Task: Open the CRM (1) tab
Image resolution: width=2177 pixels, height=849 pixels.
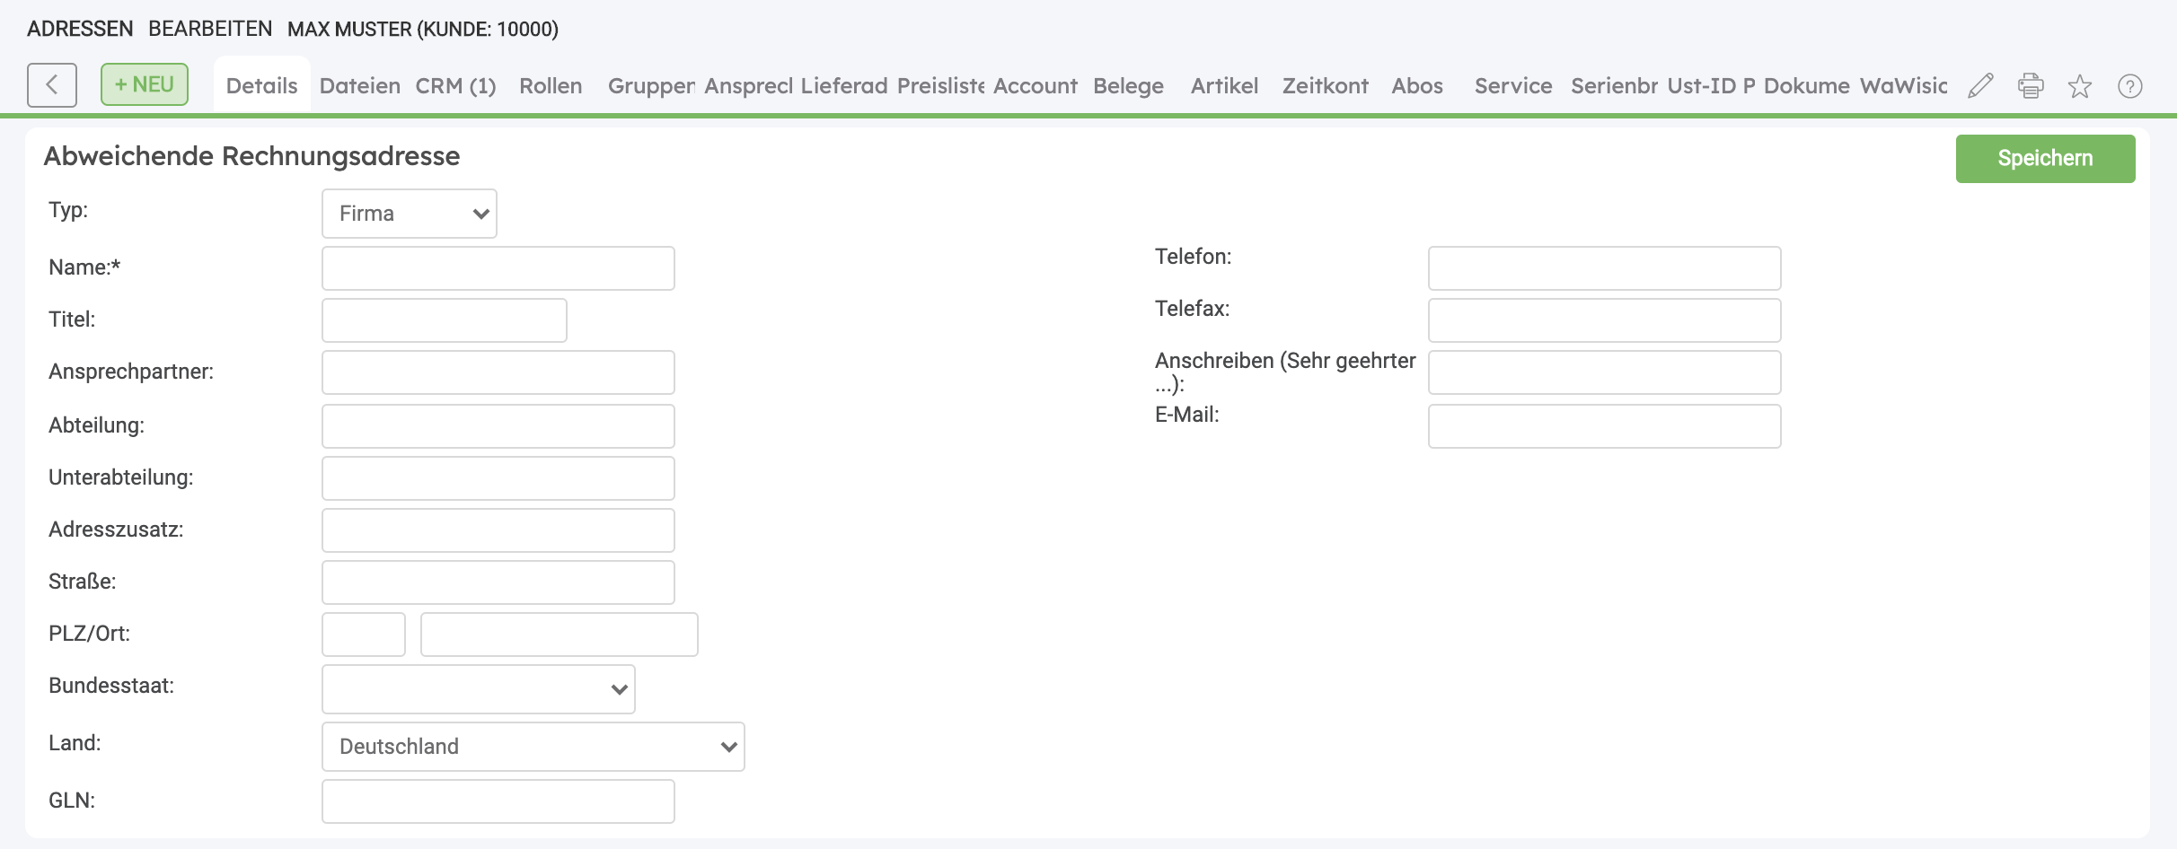Action: 455,86
